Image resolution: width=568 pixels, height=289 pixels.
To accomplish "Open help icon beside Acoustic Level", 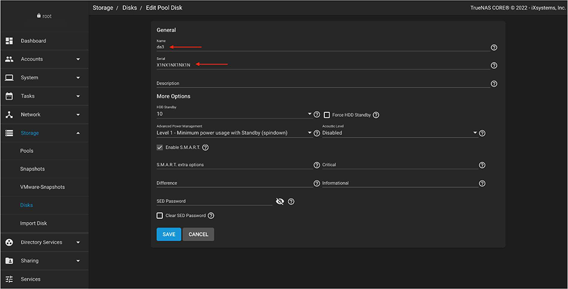I will pyautogui.click(x=482, y=133).
